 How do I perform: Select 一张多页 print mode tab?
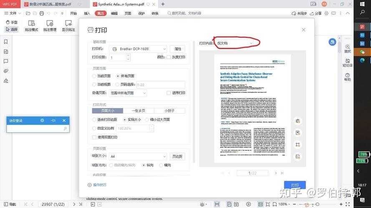139,111
